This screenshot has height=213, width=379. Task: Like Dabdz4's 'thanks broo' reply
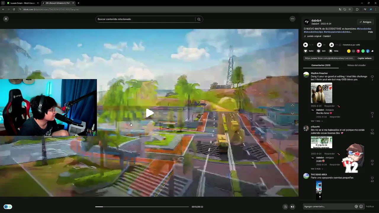(x=372, y=113)
